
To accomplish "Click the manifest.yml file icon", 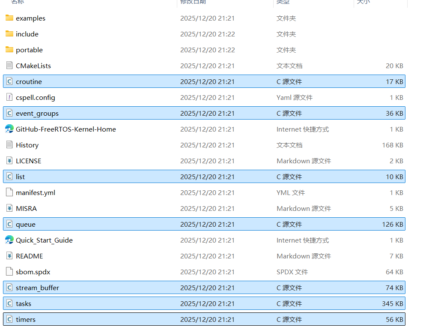I will [9, 192].
